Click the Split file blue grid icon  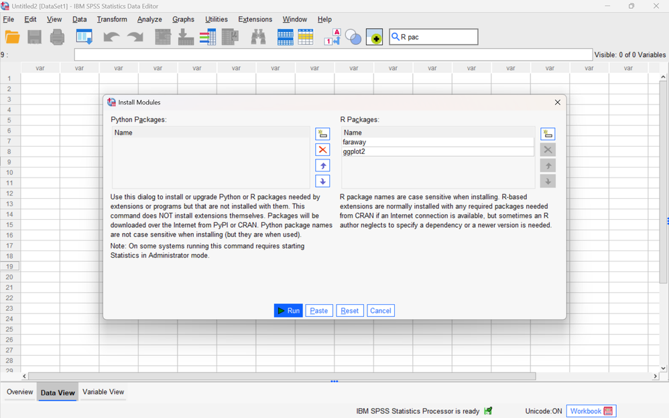tap(285, 37)
